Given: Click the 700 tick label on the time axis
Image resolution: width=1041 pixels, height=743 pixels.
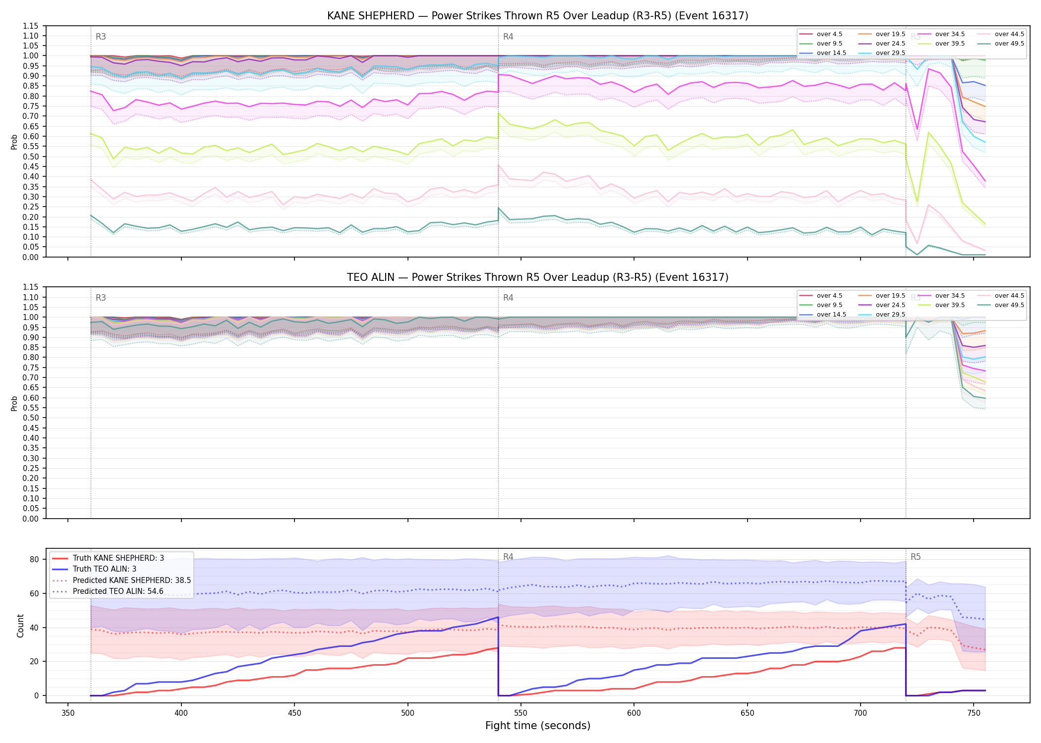Looking at the screenshot, I should [x=861, y=713].
